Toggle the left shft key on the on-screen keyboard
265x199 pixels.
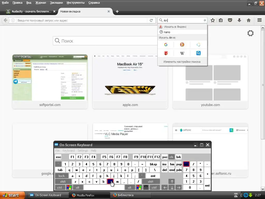(63, 182)
